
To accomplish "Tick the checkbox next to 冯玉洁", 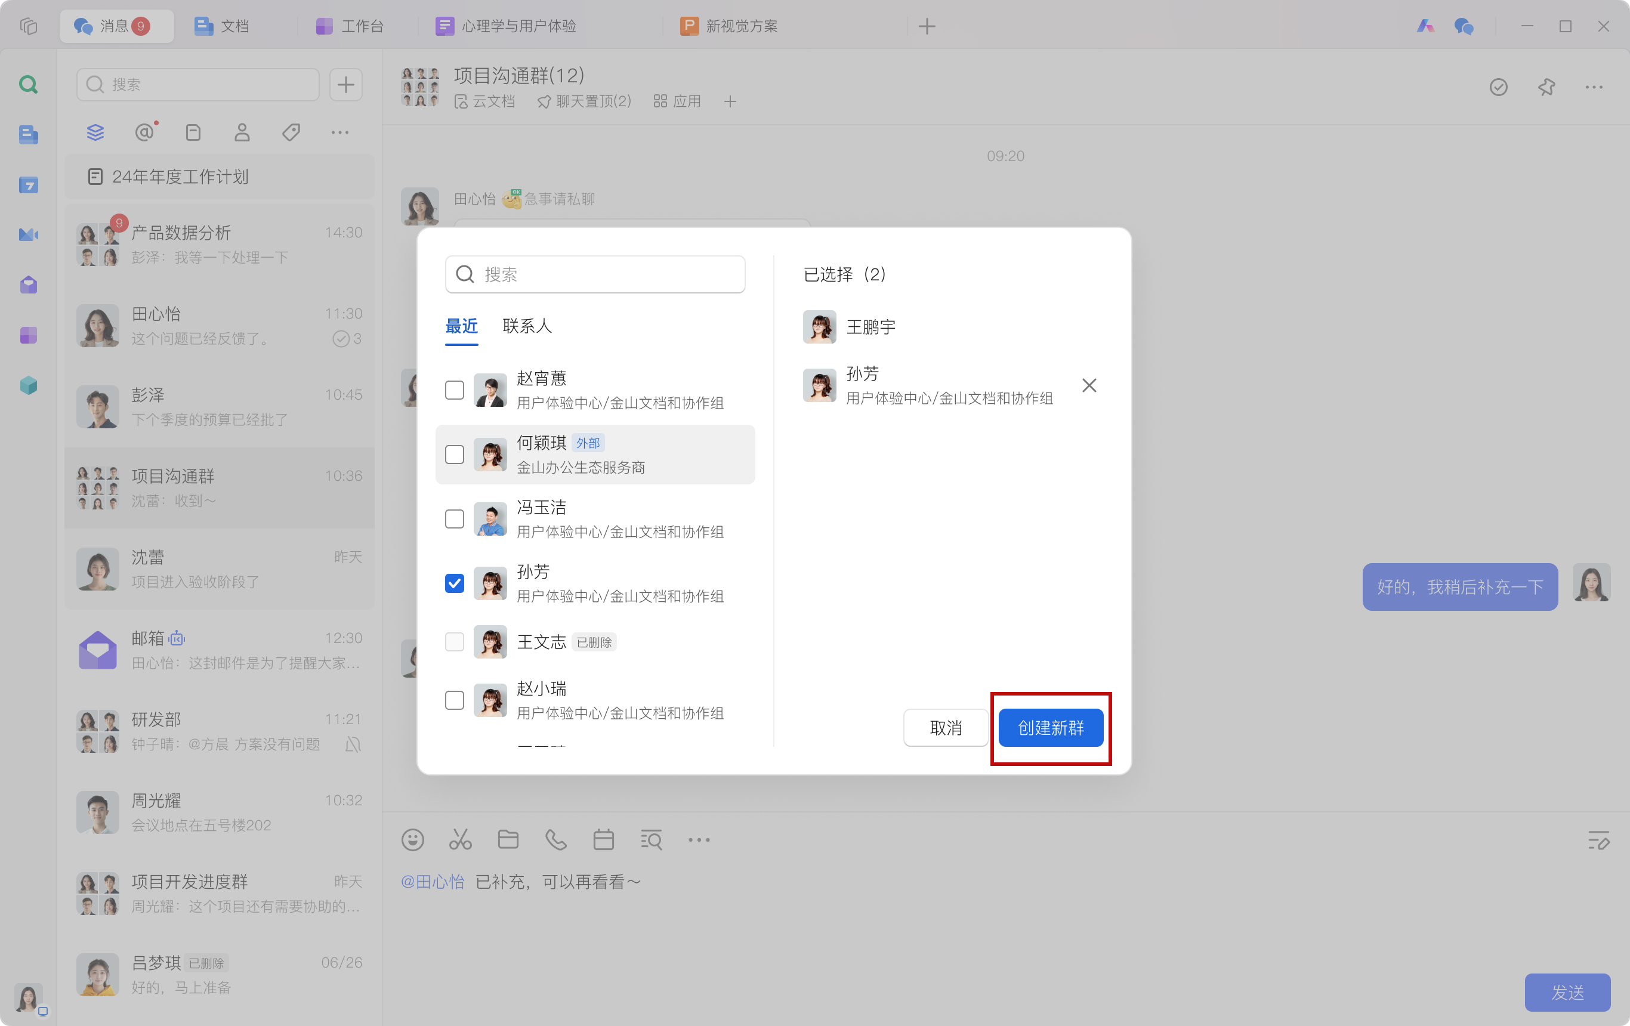I will pos(454,518).
